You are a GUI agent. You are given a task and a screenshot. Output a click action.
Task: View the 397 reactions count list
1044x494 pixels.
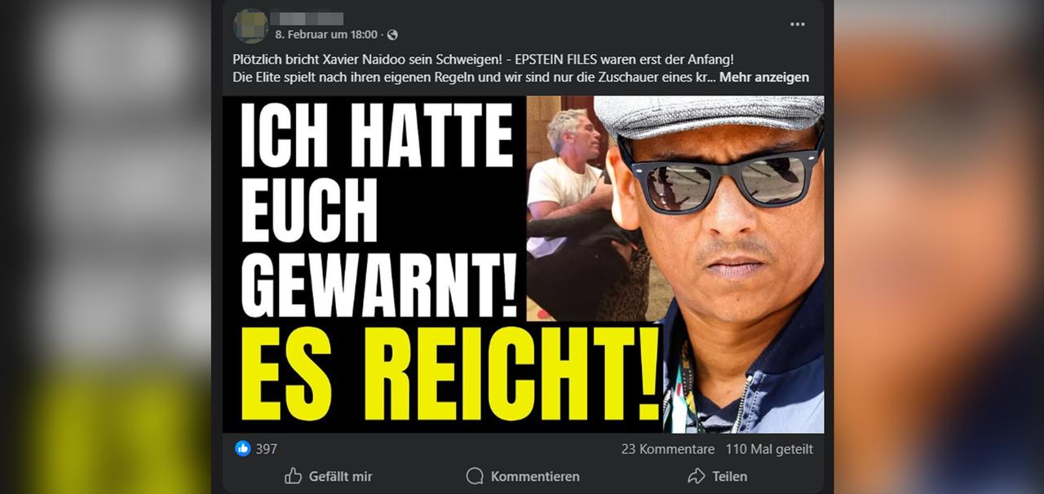coord(267,449)
